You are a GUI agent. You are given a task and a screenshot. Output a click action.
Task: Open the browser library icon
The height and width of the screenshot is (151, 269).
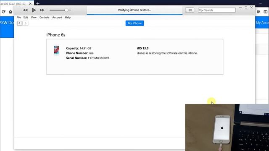tap(258, 12)
